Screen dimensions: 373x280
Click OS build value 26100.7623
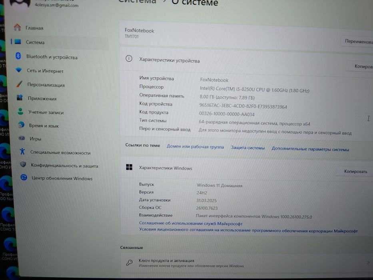click(x=207, y=208)
